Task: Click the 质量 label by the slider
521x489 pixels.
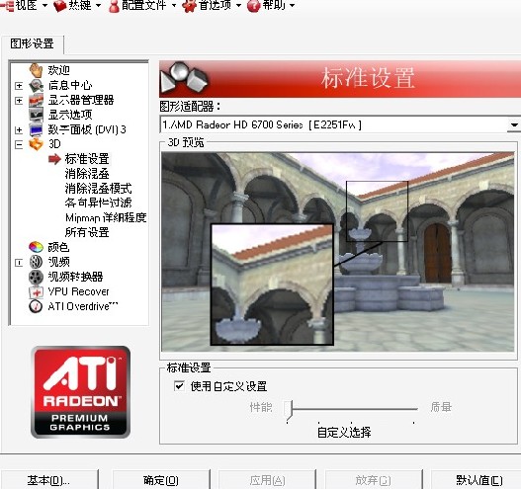Action: (x=441, y=407)
